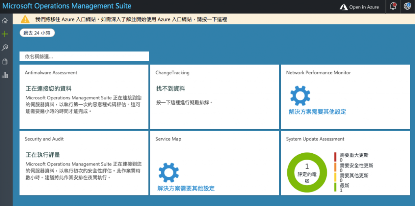Open the notifications bell icon
The width and height of the screenshot is (415, 206).
point(393,6)
